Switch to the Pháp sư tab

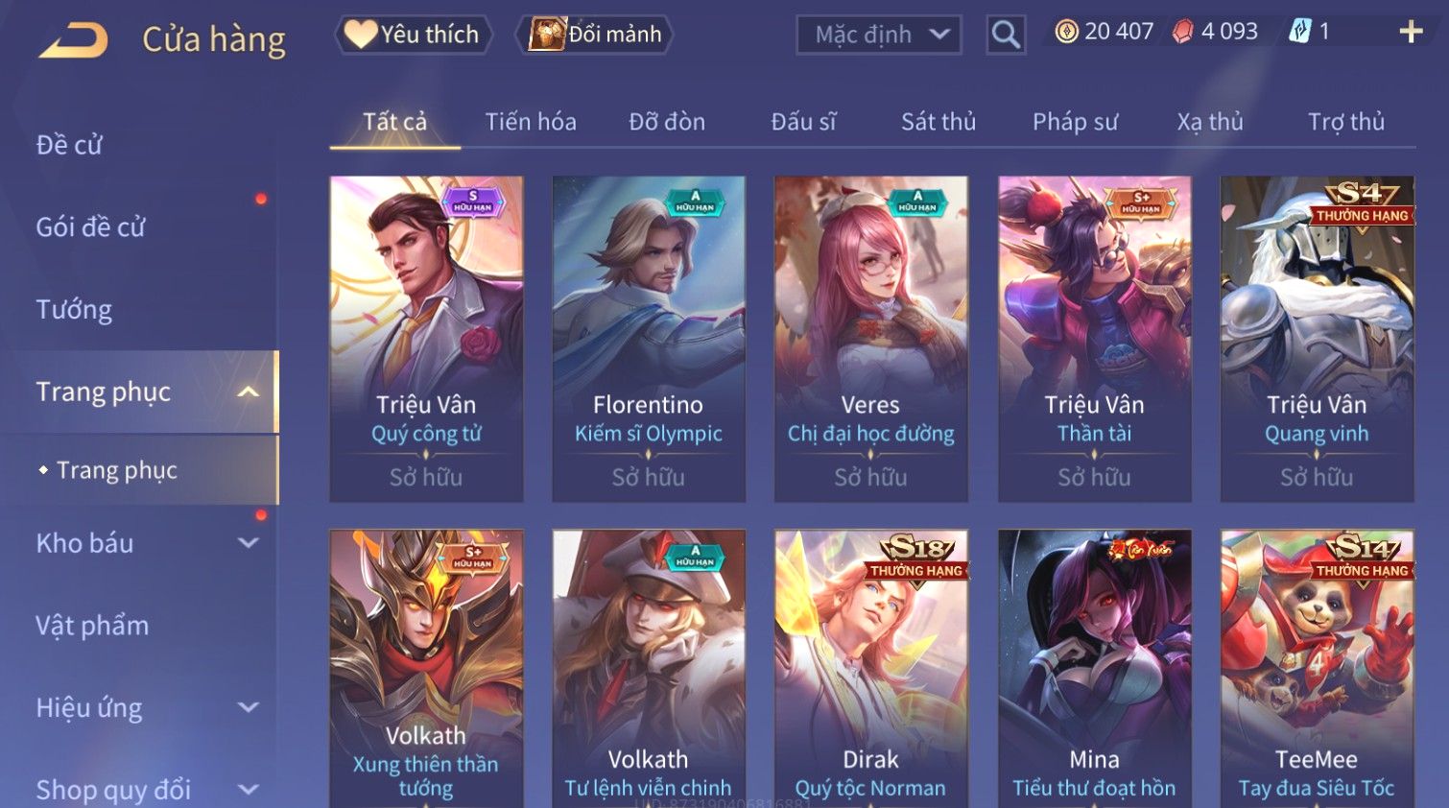1075,122
